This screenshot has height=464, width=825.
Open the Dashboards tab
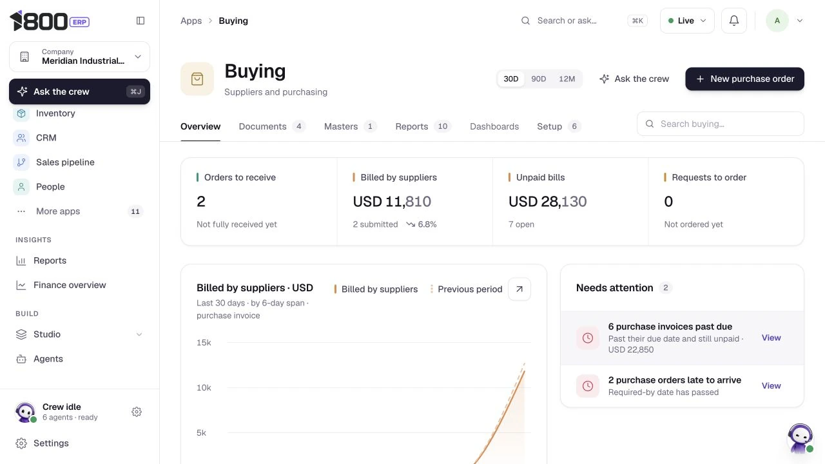click(x=494, y=126)
